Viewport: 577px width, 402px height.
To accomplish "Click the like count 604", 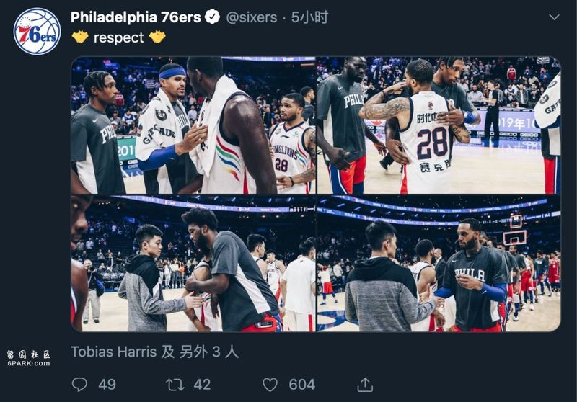I will [301, 385].
